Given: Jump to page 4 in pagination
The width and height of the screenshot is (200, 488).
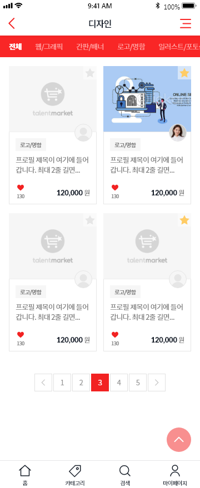Looking at the screenshot, I should (119, 383).
